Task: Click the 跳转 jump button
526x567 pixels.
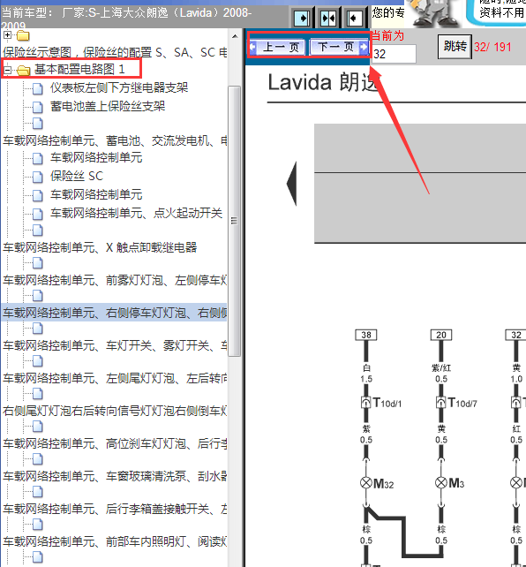Action: tap(455, 46)
